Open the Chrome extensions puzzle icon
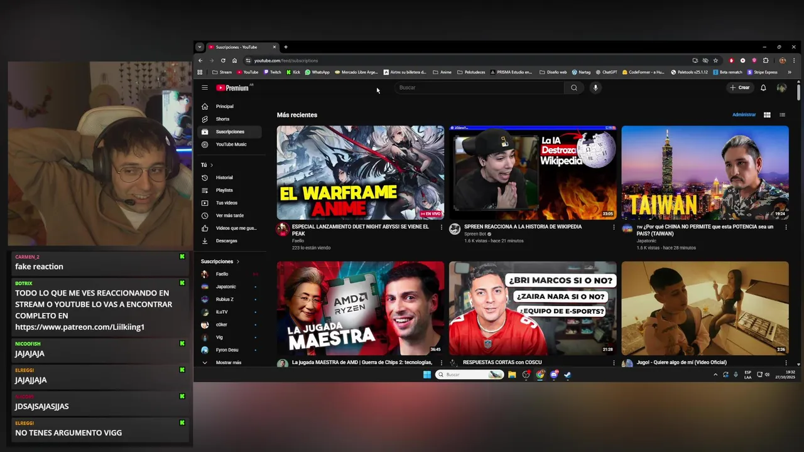This screenshot has height=452, width=804. click(766, 61)
